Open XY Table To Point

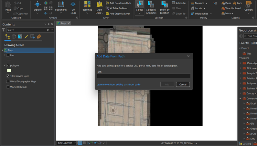(x=116, y=8)
